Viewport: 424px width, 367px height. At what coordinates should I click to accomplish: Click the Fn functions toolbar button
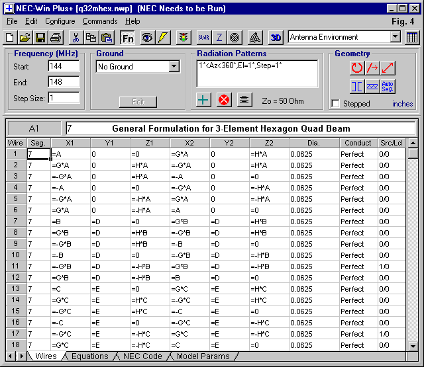pyautogui.click(x=127, y=38)
